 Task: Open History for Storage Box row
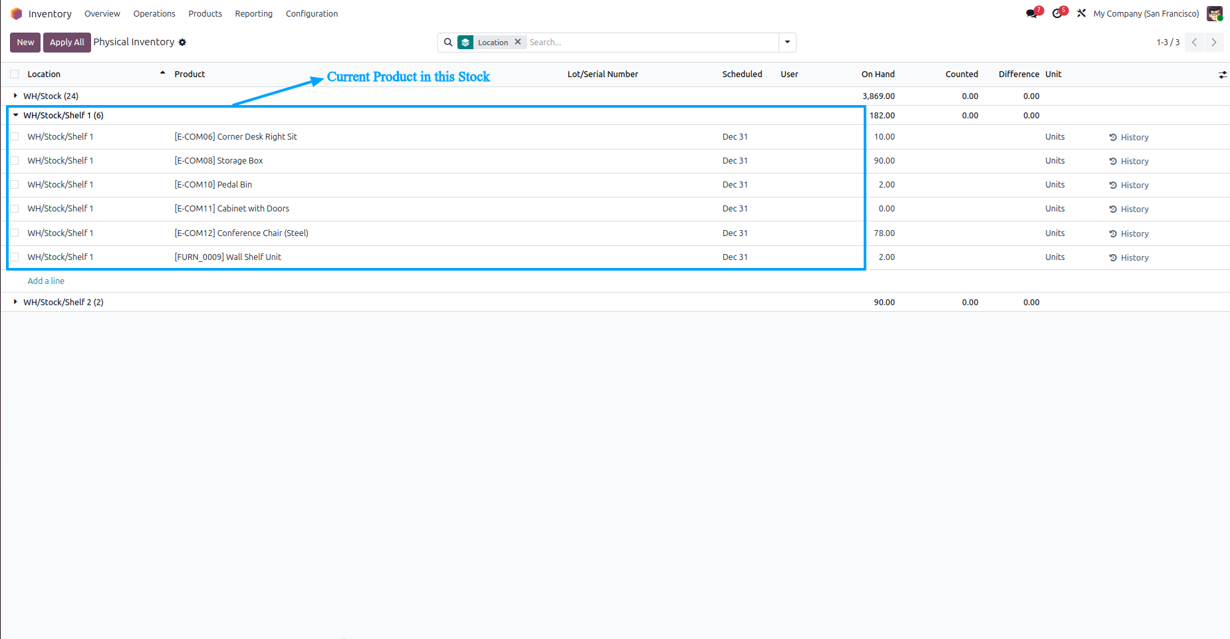coord(1129,161)
